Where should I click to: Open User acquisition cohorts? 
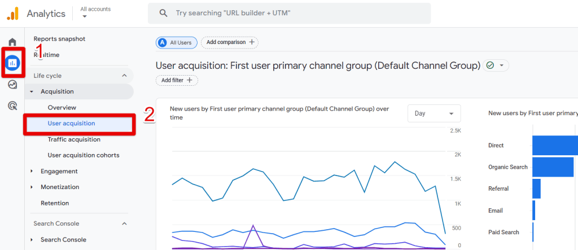[x=84, y=155]
